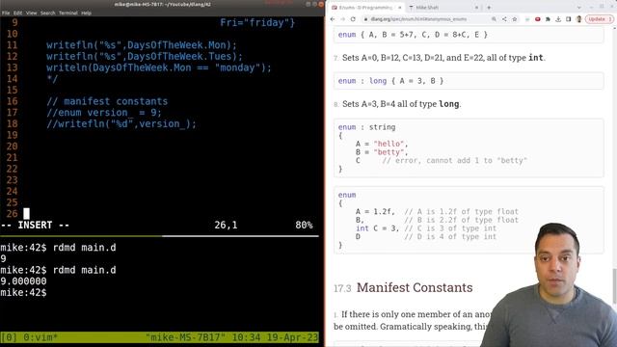This screenshot has height=347, width=617.
Task: Click Fri="friday"} on line 9
Action: pos(257,23)
